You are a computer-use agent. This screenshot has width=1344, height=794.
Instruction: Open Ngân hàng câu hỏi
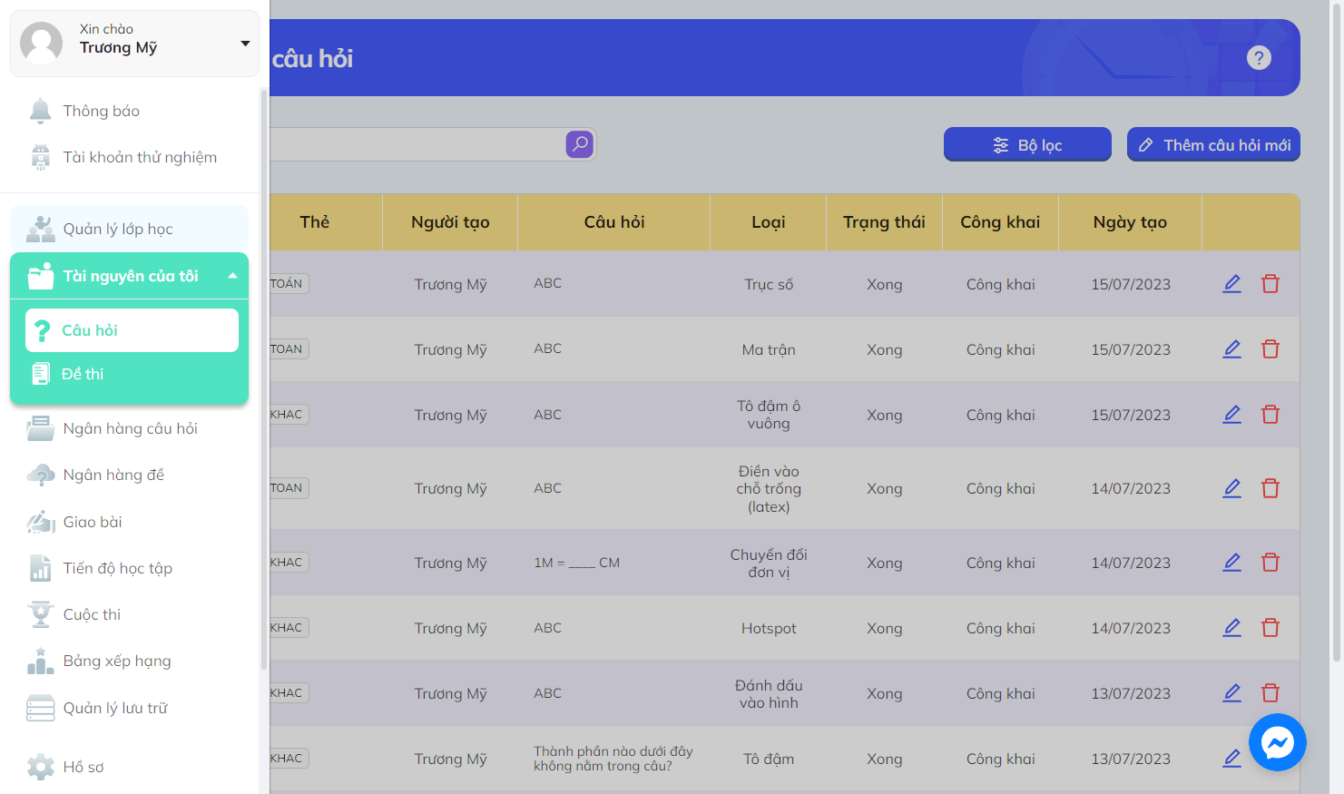point(129,428)
